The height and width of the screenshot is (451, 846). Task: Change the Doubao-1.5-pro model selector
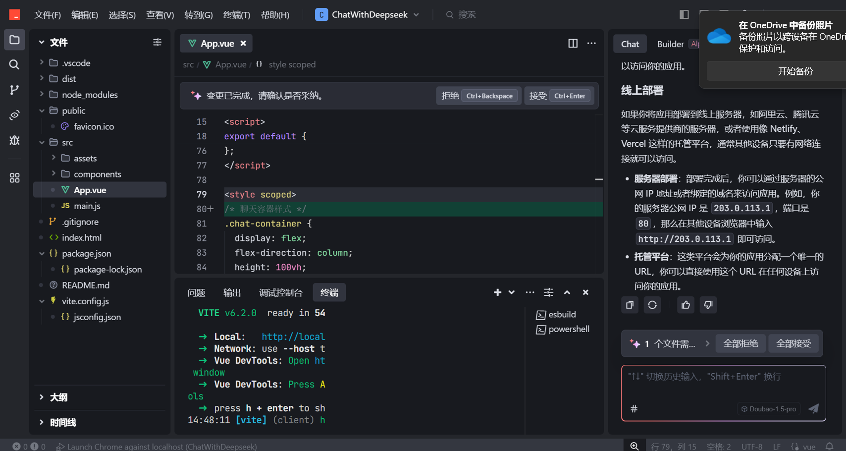coord(769,409)
